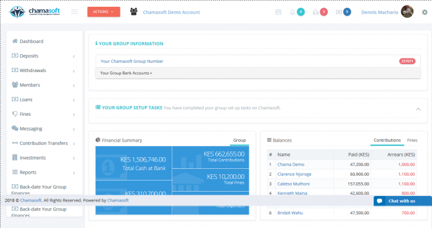
Task: Select the Contributions tab in Balances
Action: point(387,140)
